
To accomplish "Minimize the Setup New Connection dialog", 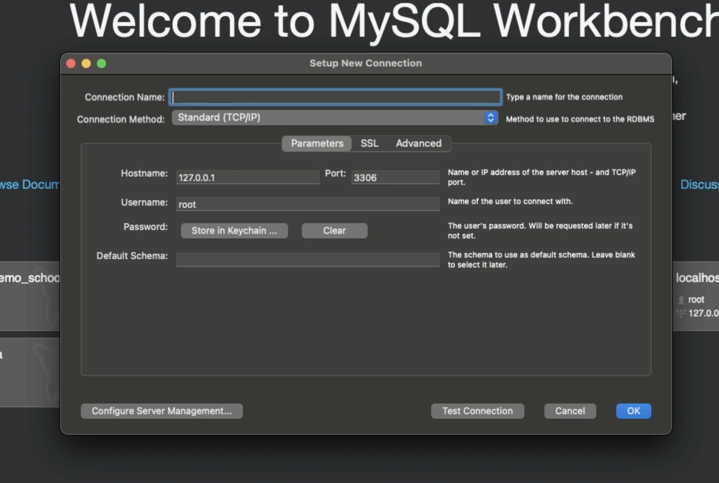I will coord(86,63).
